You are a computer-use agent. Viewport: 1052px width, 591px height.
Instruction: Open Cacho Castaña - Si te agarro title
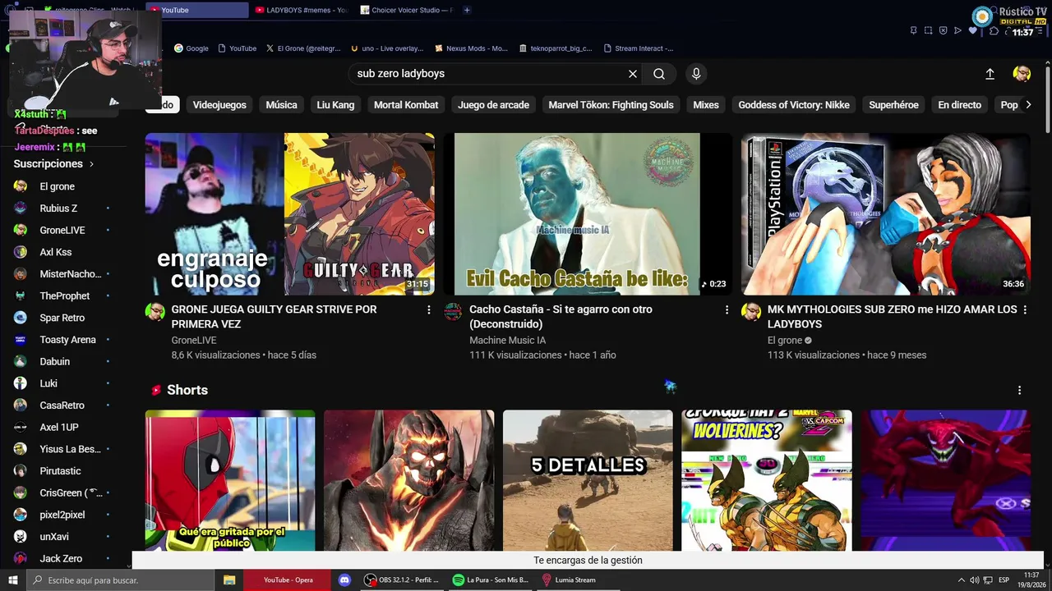[x=561, y=317]
